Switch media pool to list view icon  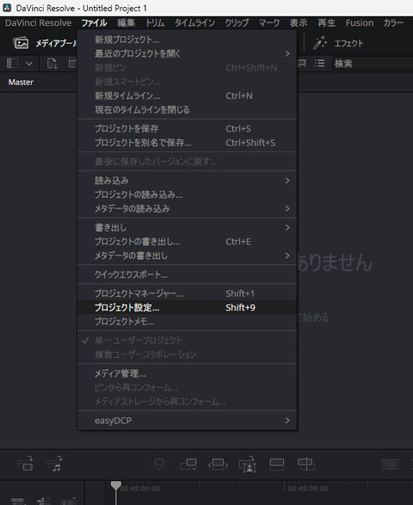[x=319, y=63]
